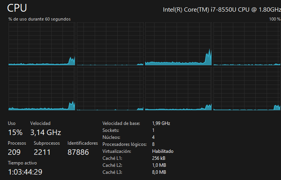Select the first core graph in the bottom row
The height and width of the screenshot is (180, 281).
pyautogui.click(x=42, y=89)
